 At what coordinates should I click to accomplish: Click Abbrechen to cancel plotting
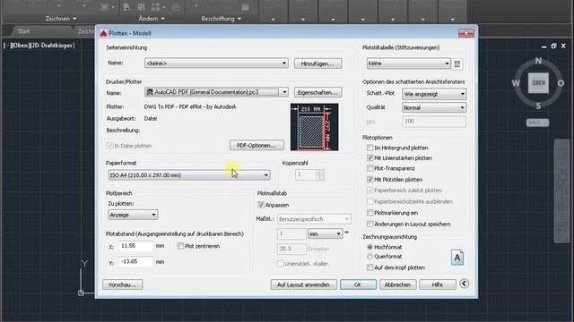[397, 284]
